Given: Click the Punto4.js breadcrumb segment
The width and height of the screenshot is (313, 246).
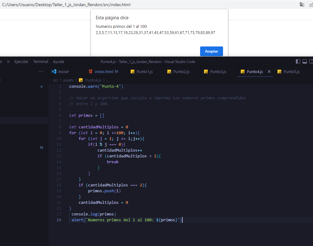Looking at the screenshot, I should pyautogui.click(x=93, y=80).
